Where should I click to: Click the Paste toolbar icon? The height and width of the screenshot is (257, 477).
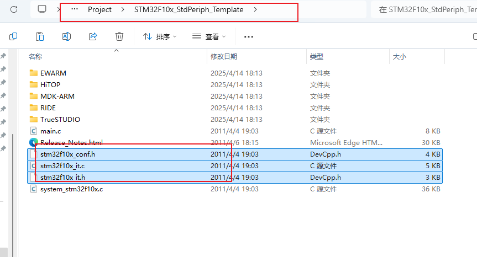pyautogui.click(x=40, y=37)
